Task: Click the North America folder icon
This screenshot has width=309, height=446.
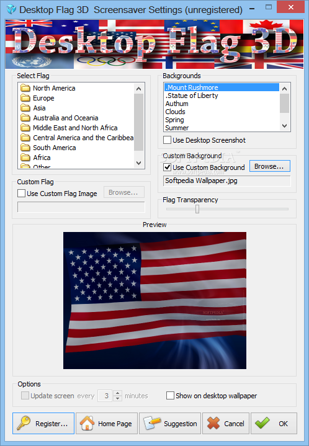Action: (25, 88)
